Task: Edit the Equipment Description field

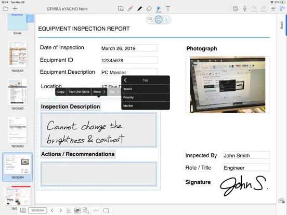Action: [129, 72]
